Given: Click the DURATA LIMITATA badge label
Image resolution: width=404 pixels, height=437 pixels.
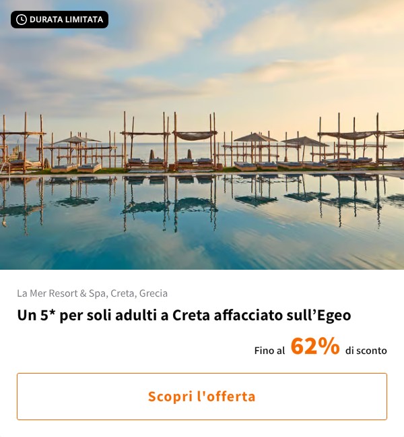Looking at the screenshot, I should [x=66, y=20].
